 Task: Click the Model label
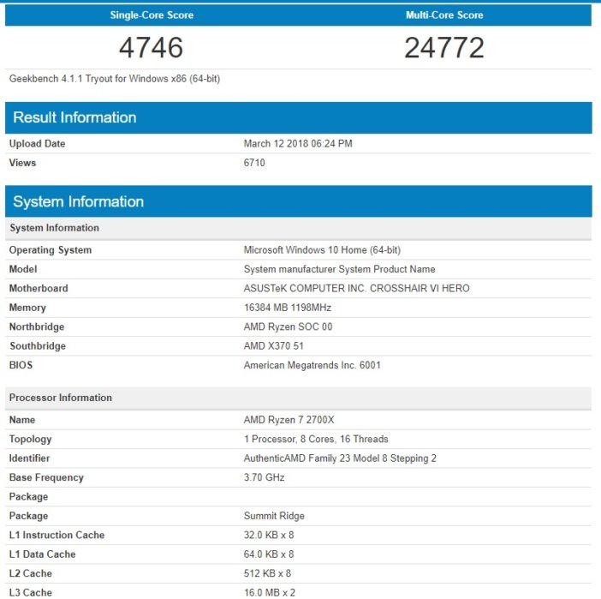click(x=23, y=269)
